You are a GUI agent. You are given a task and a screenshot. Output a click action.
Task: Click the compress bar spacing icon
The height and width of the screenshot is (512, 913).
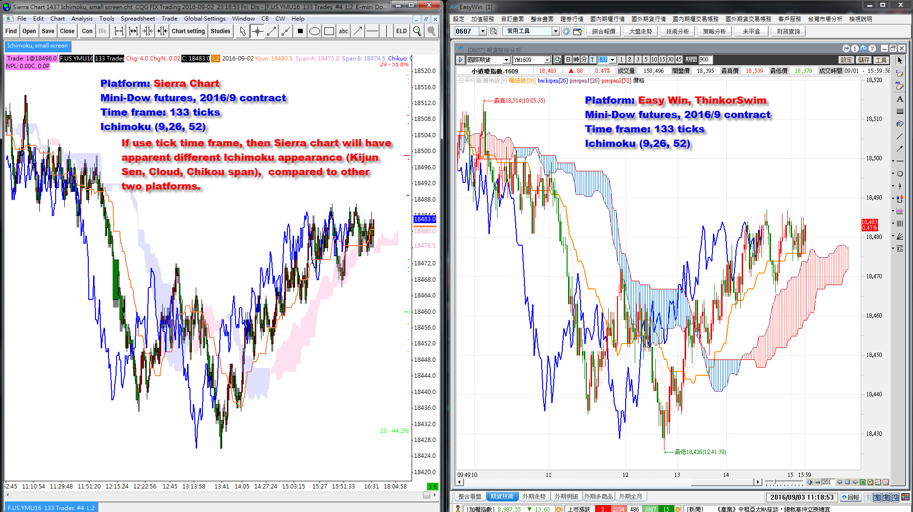(x=148, y=31)
